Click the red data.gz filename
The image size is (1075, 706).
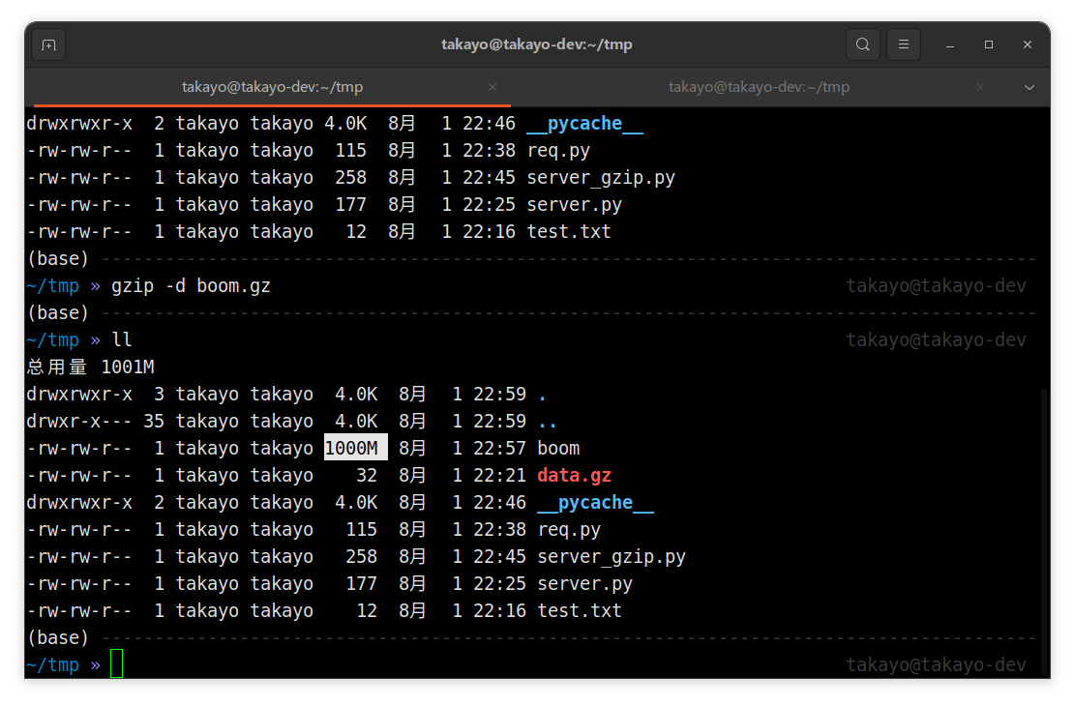574,475
